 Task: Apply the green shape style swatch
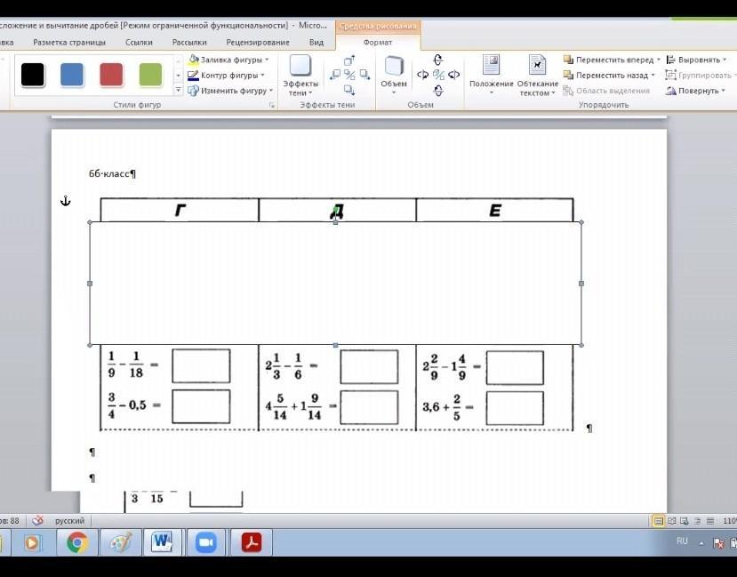[x=150, y=75]
